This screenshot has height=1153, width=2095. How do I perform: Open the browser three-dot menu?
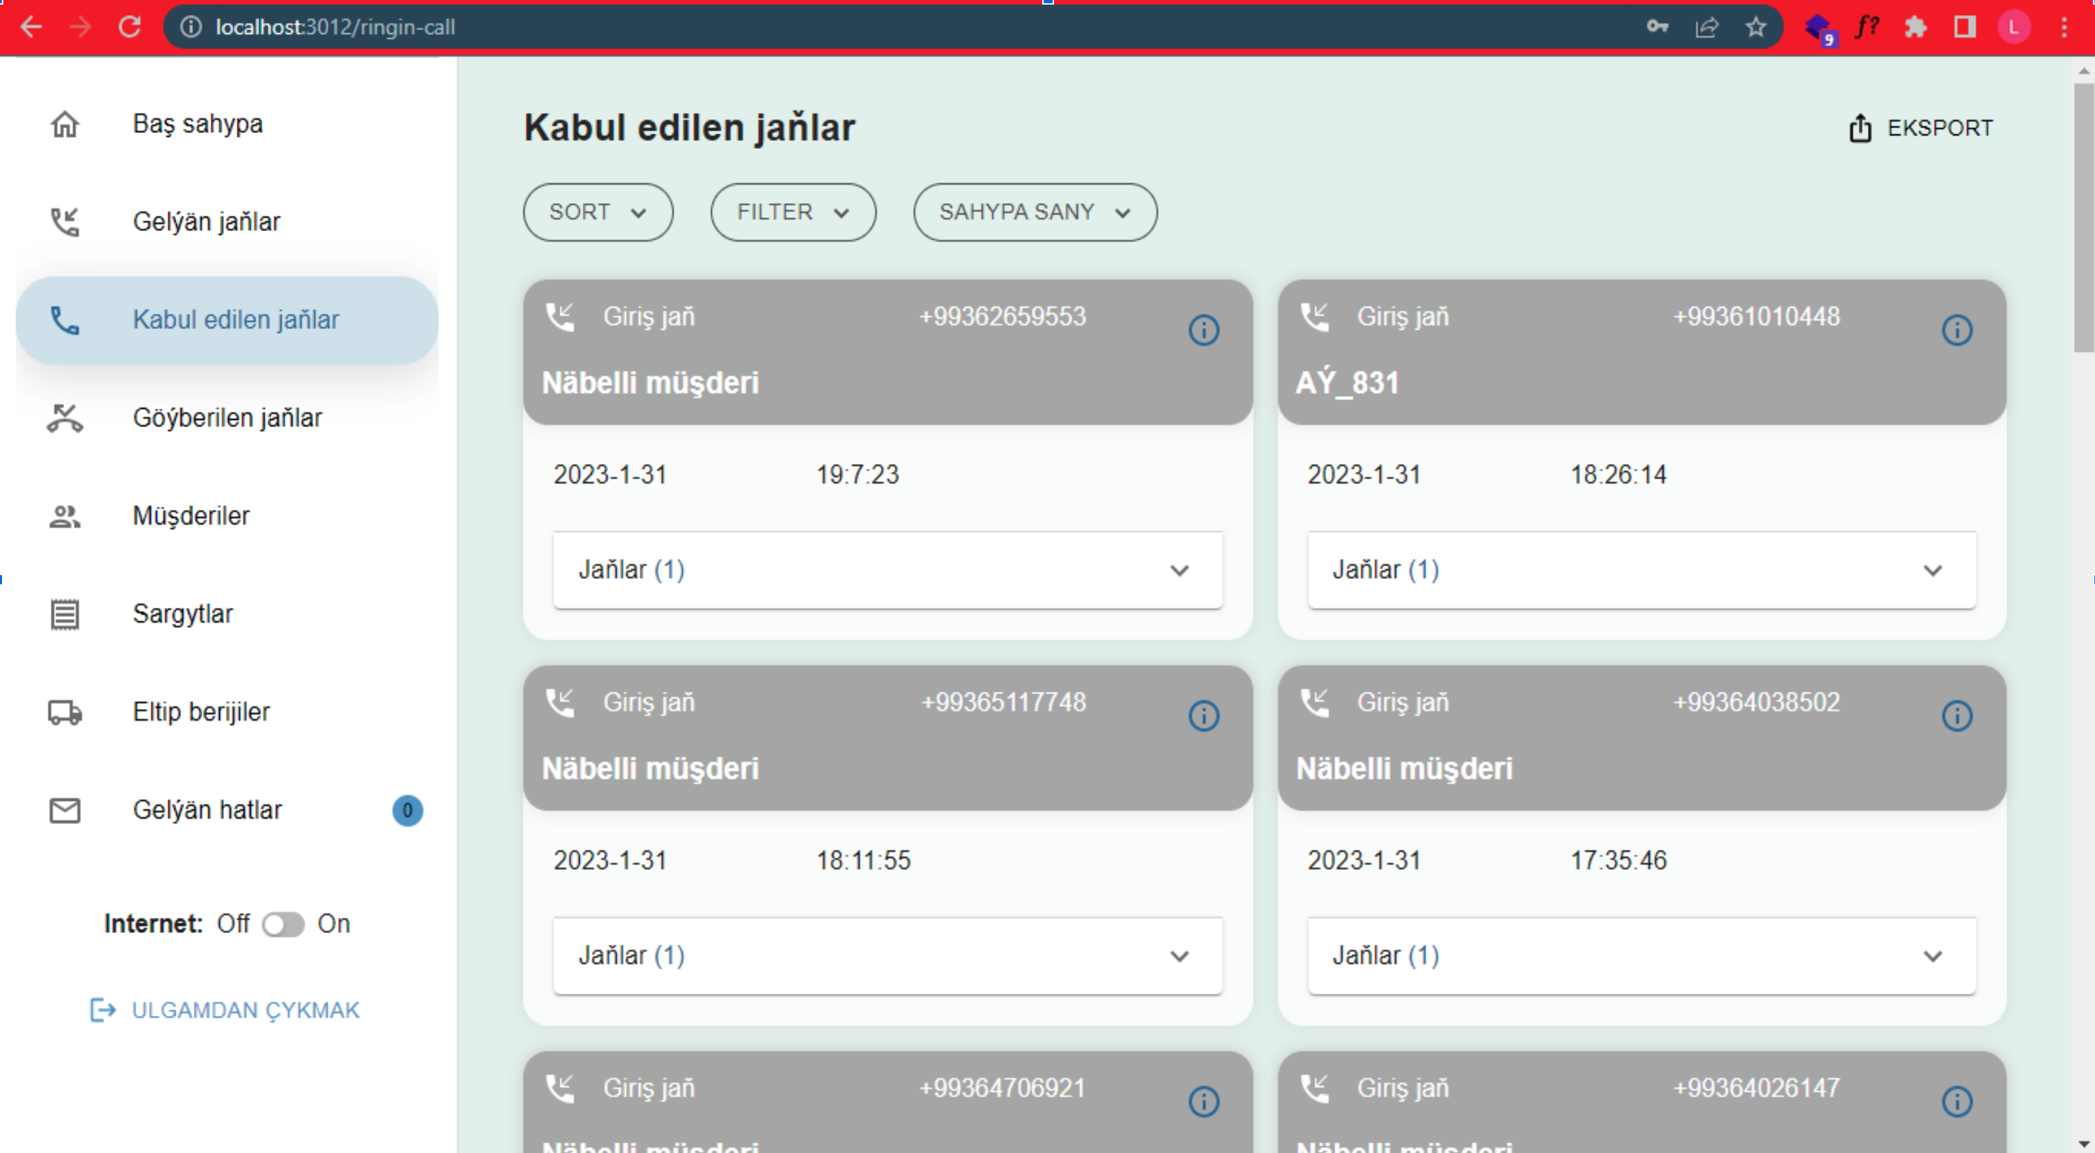pyautogui.click(x=2064, y=27)
